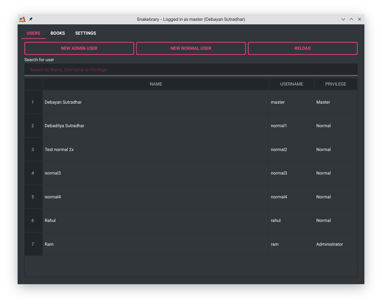The height and width of the screenshot is (305, 382).
Task: Select the name Ram
Action: (156, 244)
